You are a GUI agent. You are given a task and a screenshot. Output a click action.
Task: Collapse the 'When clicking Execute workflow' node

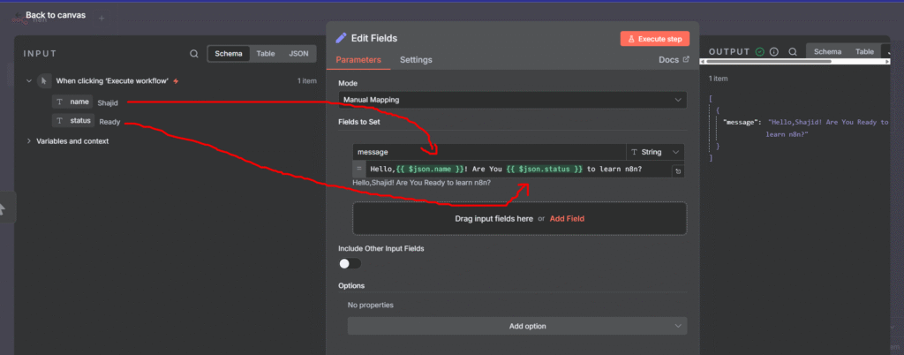point(29,80)
